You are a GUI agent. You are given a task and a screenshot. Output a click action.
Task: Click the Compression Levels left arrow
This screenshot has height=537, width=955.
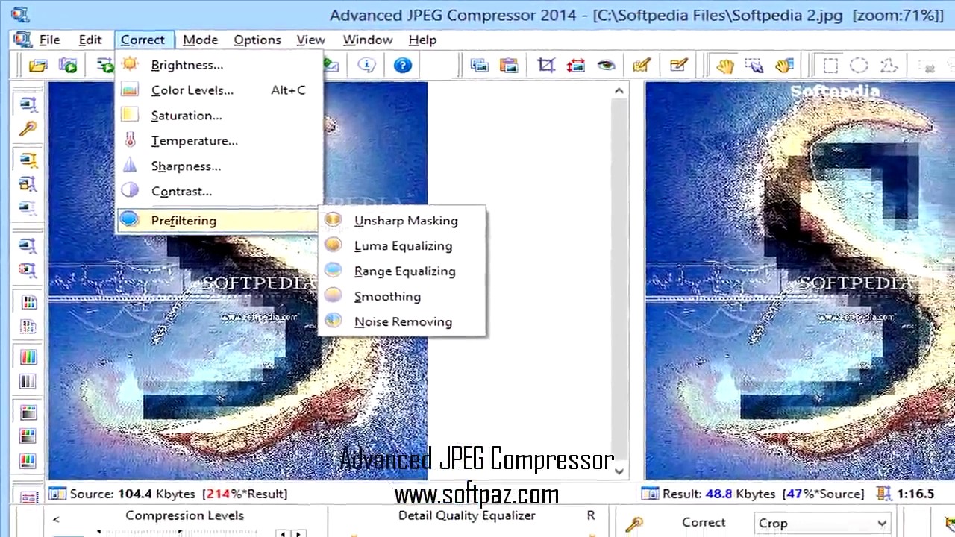pos(56,518)
